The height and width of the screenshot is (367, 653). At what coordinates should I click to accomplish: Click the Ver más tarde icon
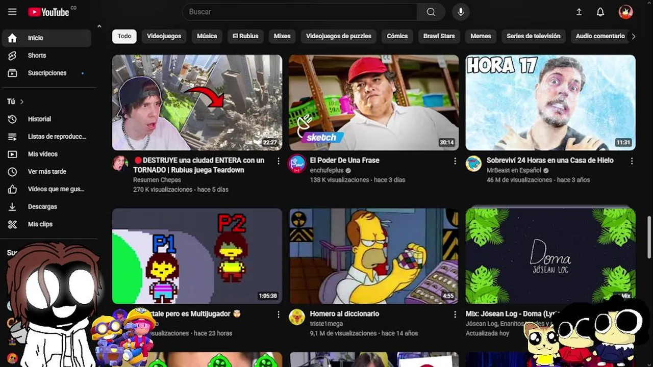click(x=12, y=172)
